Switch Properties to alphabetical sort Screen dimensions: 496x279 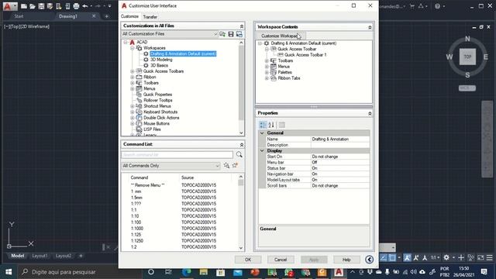click(271, 125)
